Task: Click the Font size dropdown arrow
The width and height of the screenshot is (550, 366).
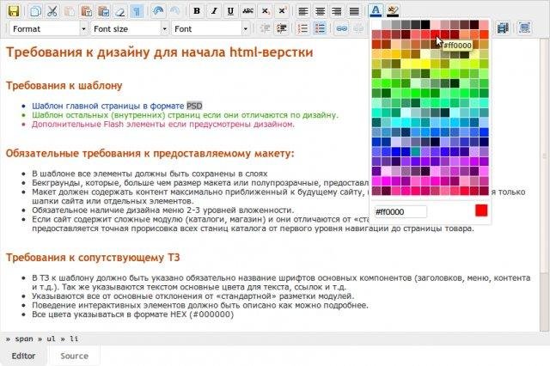Action: point(164,28)
